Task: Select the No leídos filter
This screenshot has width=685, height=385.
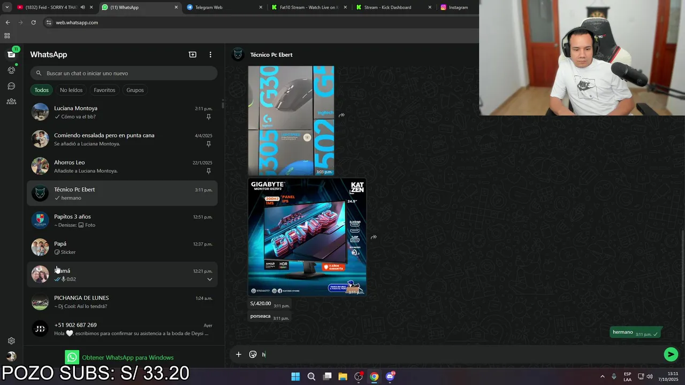Action: 71,90
